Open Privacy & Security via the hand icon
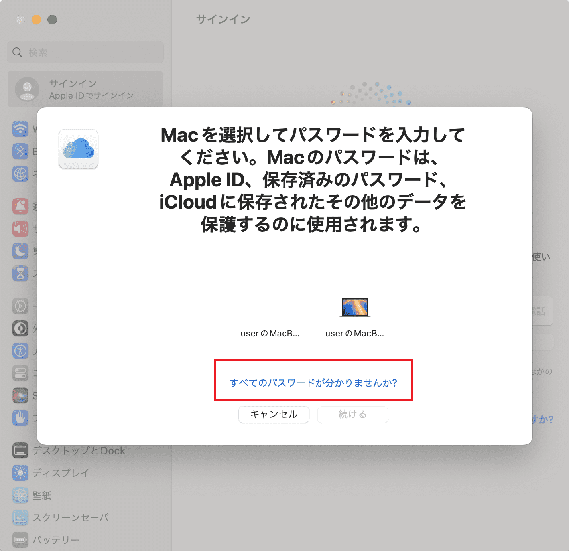The height and width of the screenshot is (551, 569). [x=20, y=418]
